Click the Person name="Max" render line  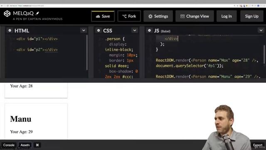pyautogui.click(x=207, y=60)
